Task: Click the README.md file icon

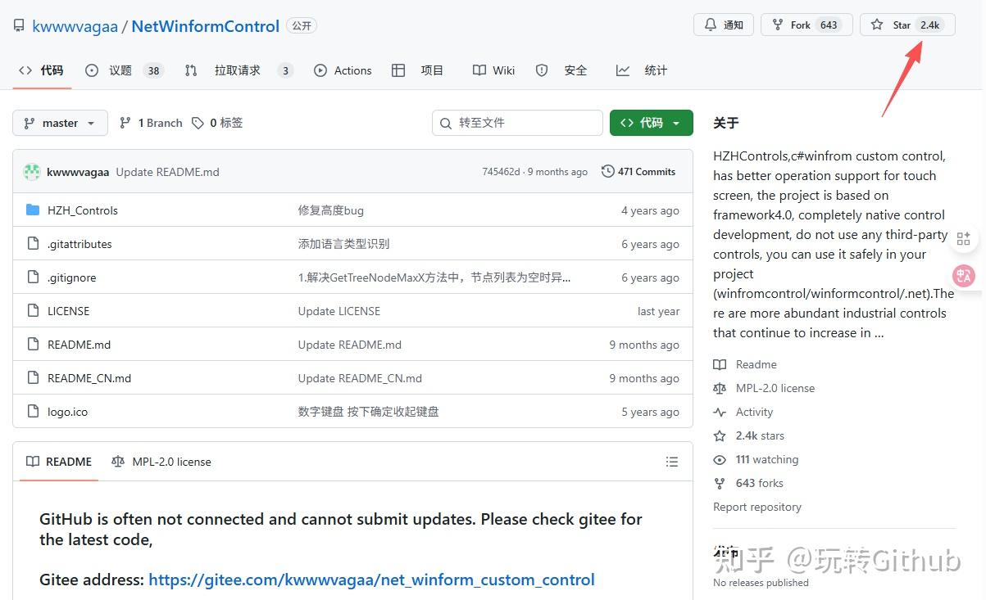Action: click(33, 345)
